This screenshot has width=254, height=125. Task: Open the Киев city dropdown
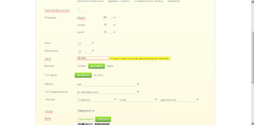click(x=138, y=100)
